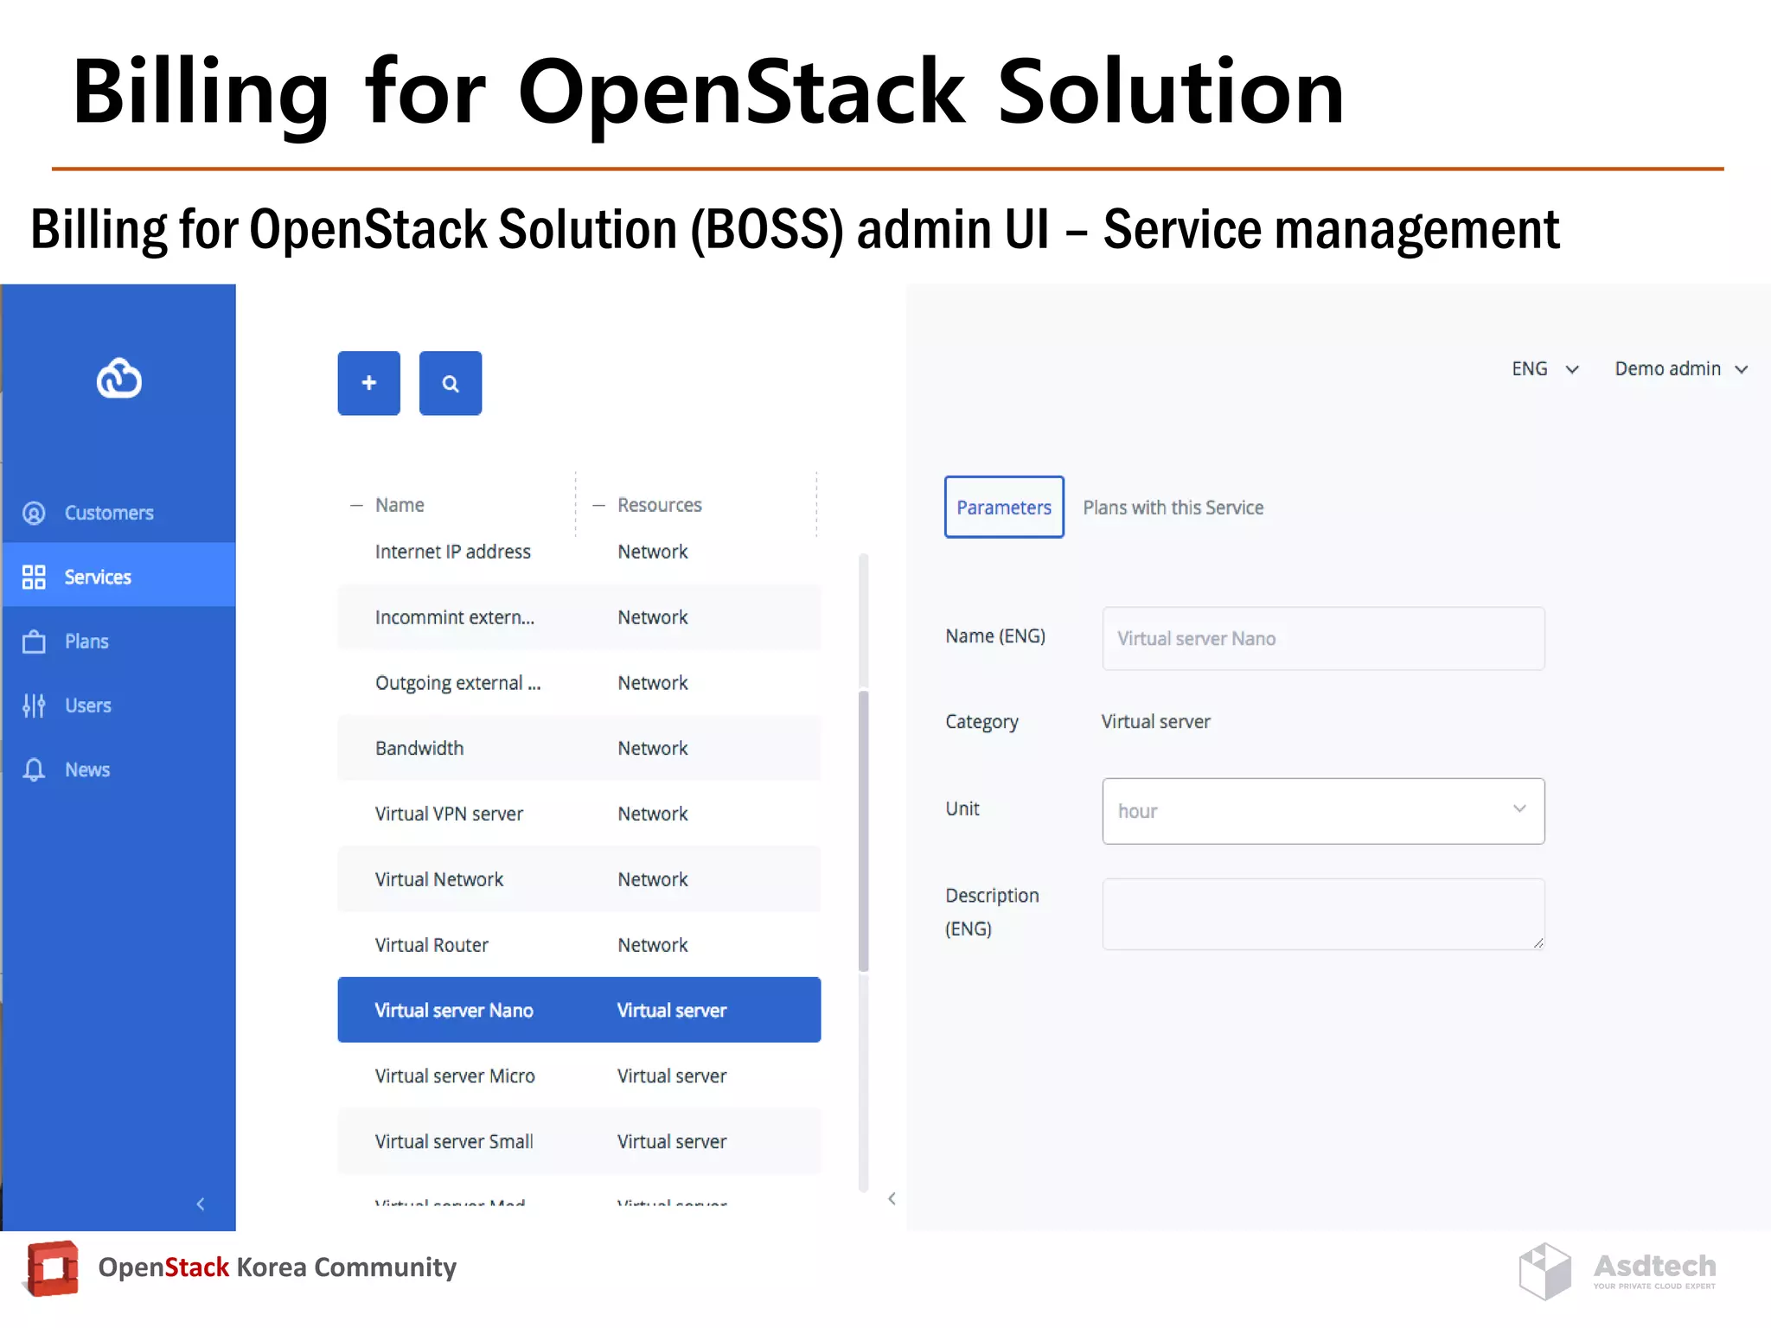The image size is (1771, 1328).
Task: Open the ENG language dropdown
Action: pos(1545,369)
